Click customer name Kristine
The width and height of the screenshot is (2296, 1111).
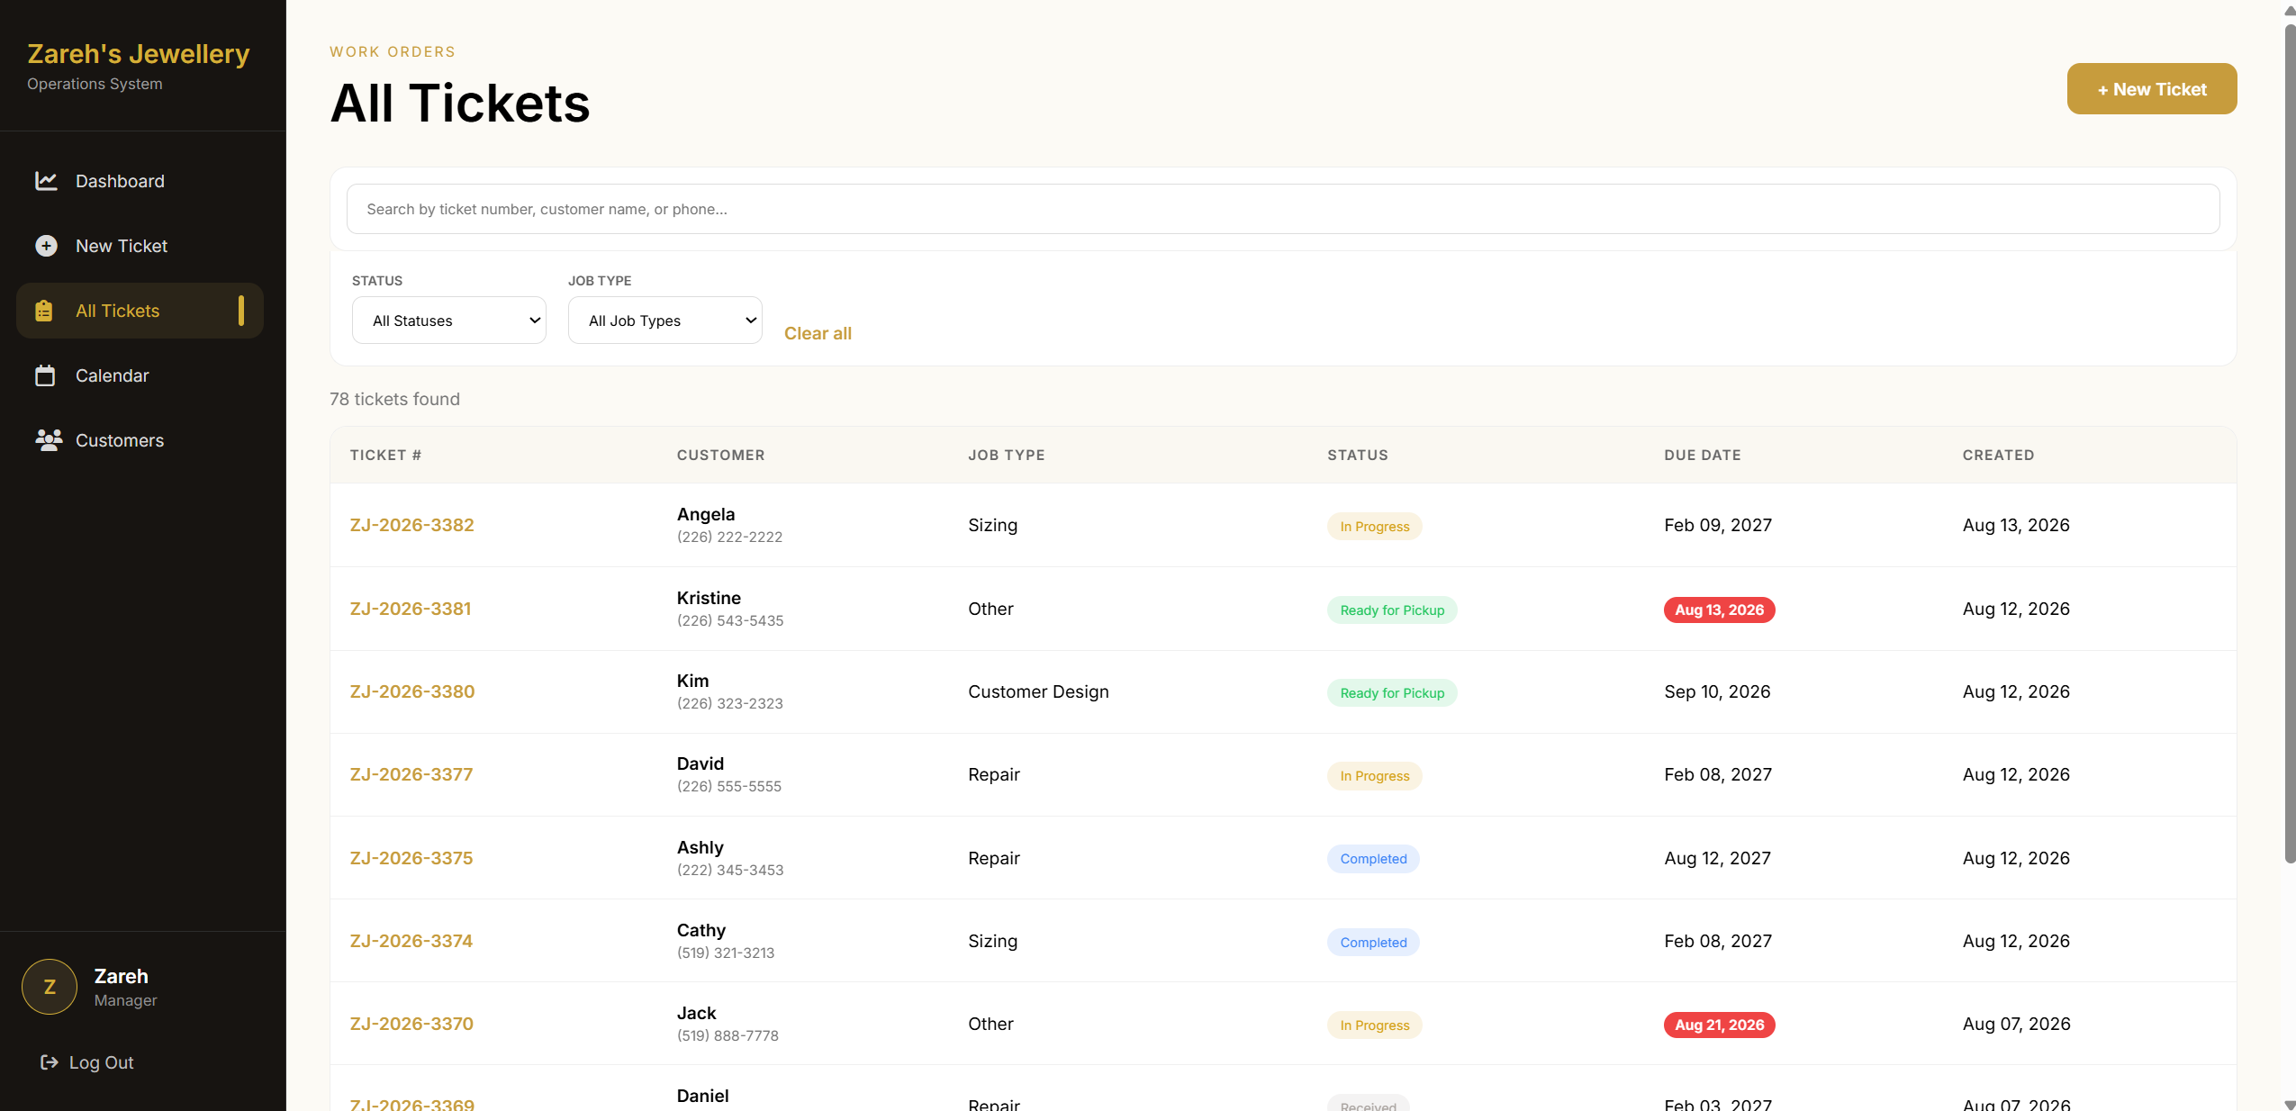(x=708, y=598)
